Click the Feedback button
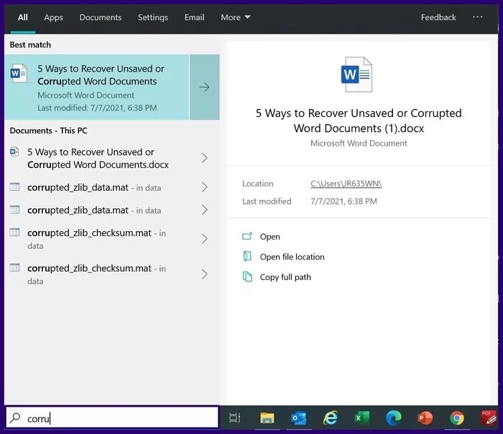503x434 pixels. [438, 17]
